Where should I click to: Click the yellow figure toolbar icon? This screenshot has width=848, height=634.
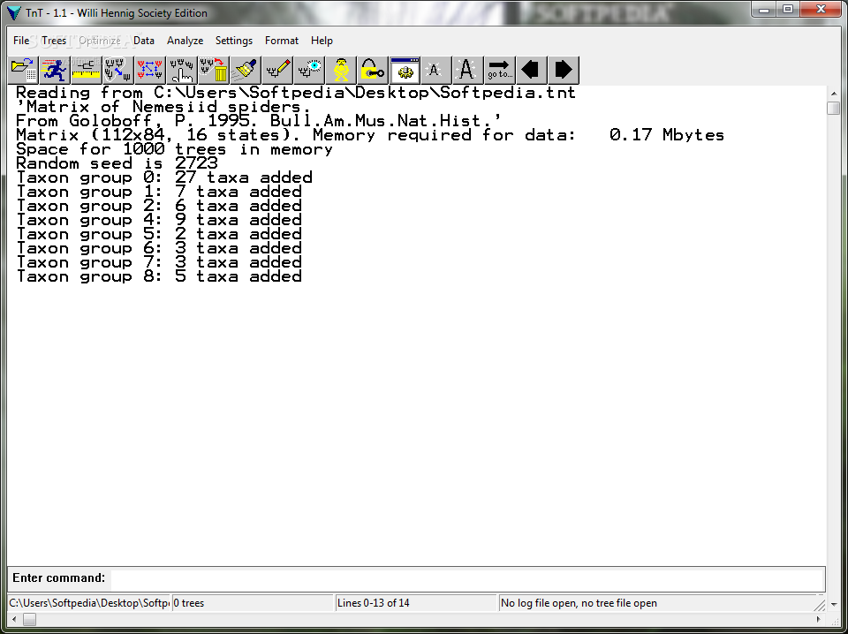[341, 71]
